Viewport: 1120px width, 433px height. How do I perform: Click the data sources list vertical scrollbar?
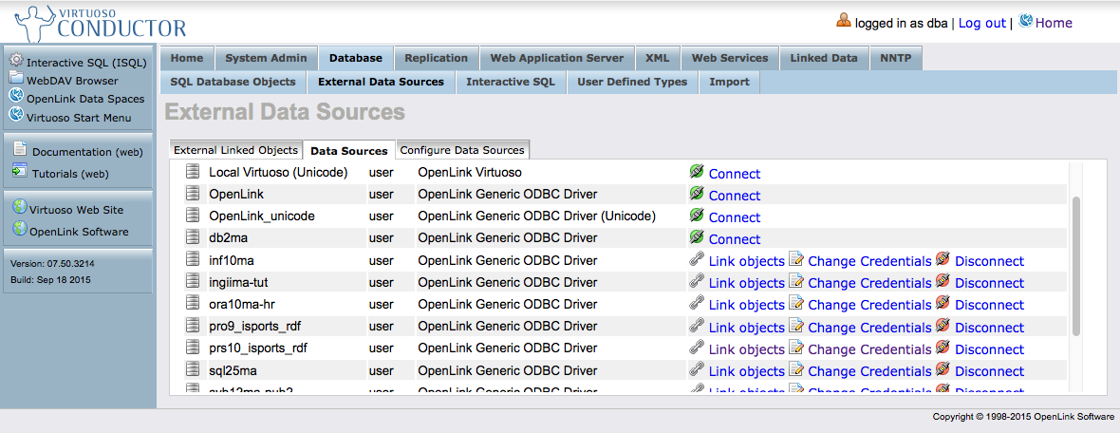1075,266
